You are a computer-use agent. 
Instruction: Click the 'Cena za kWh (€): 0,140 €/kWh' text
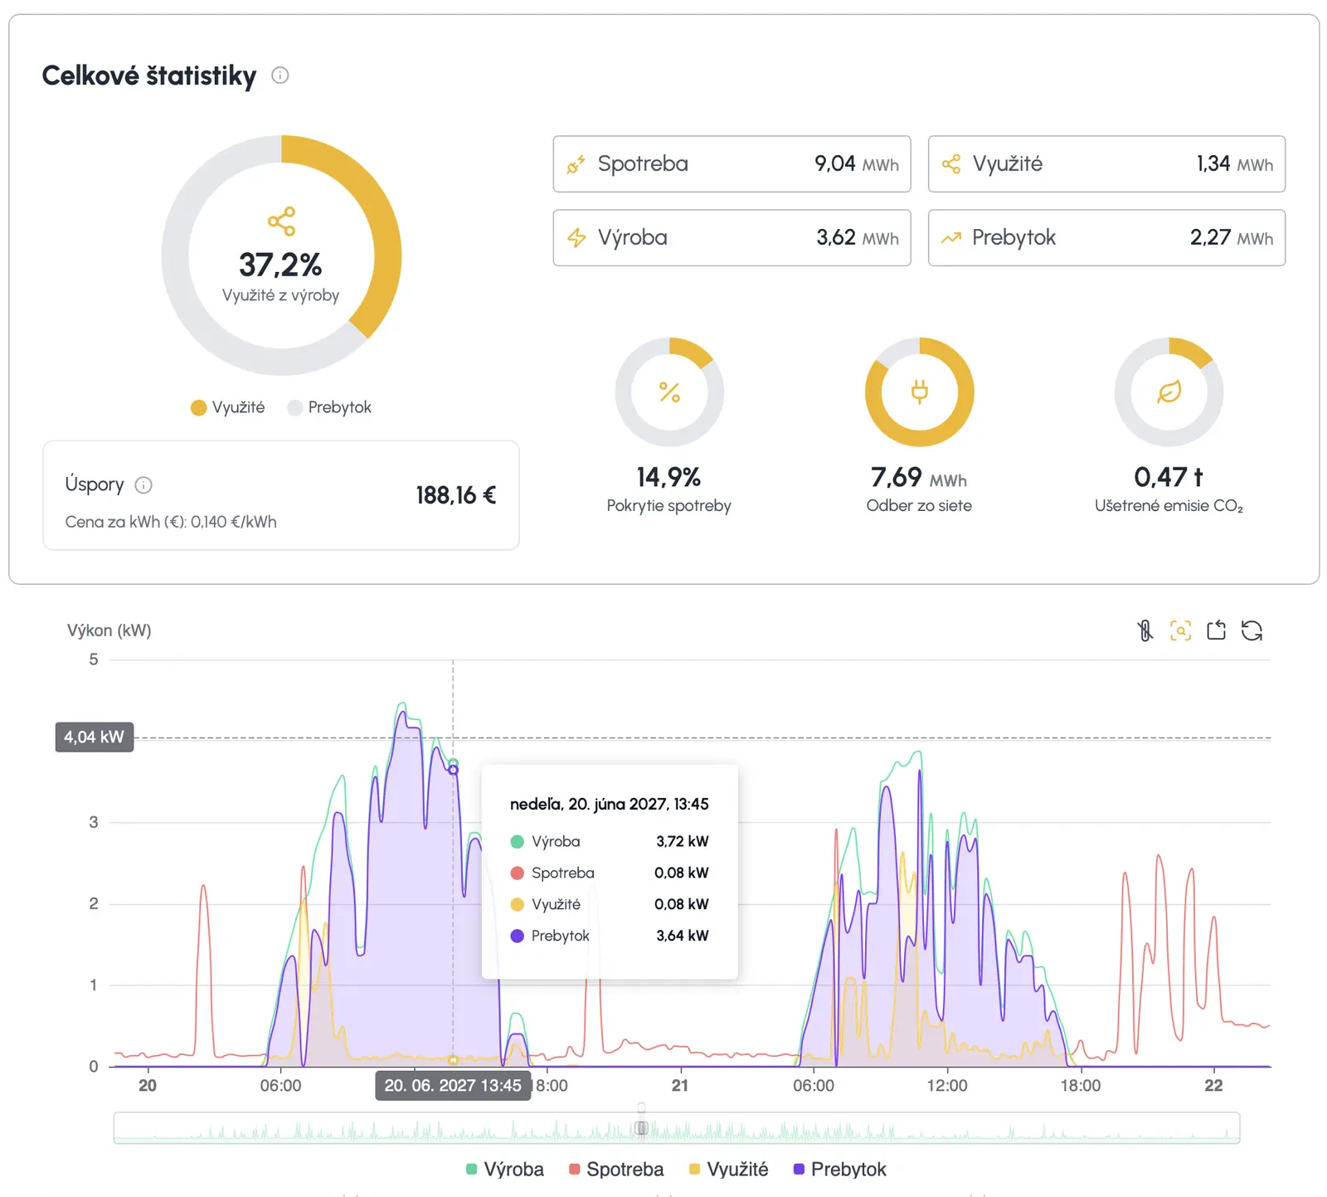[x=171, y=522]
